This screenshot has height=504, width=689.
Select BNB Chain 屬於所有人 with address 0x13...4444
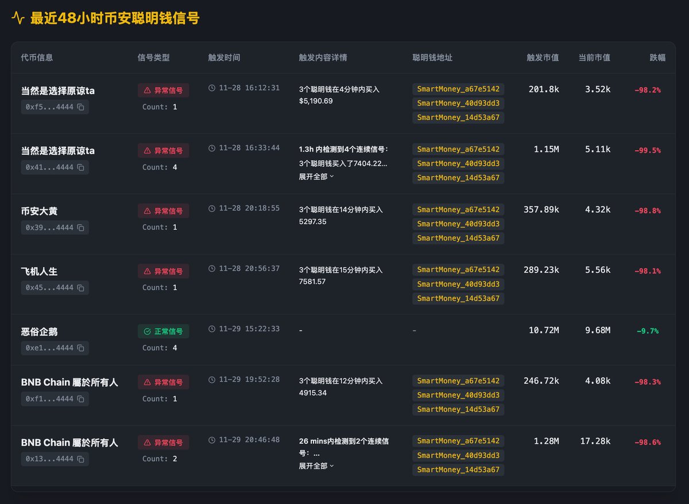coord(69,443)
